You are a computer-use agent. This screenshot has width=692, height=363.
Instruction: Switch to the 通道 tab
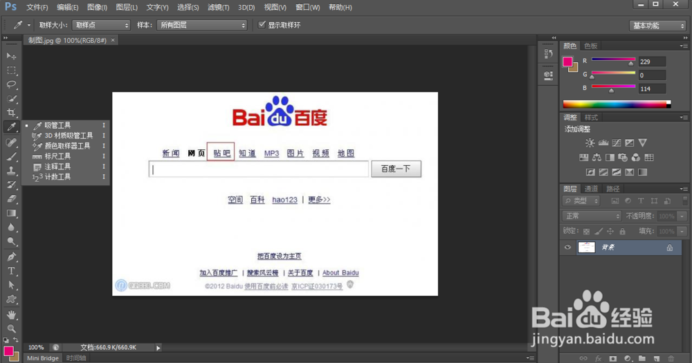(x=591, y=189)
